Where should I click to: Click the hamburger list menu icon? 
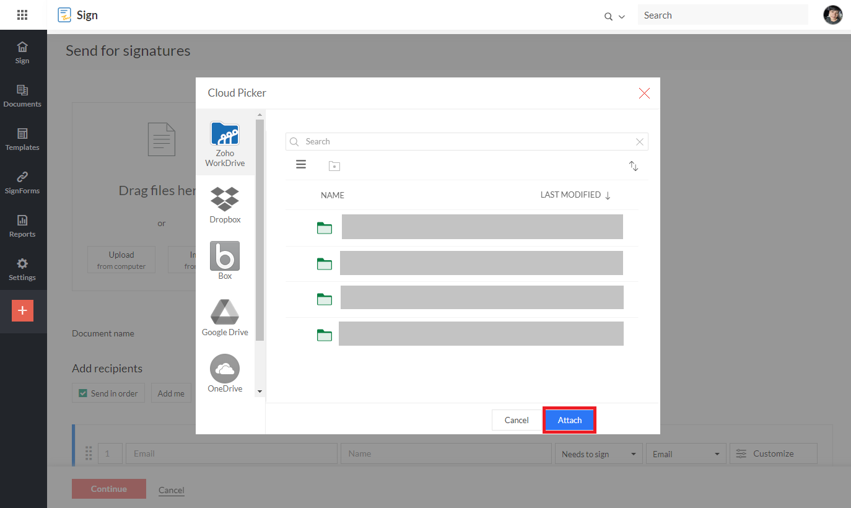[x=301, y=165]
